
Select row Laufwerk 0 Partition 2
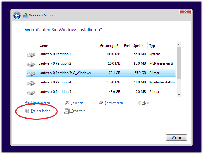(101, 63)
